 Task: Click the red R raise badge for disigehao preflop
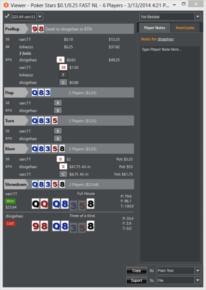point(60,60)
